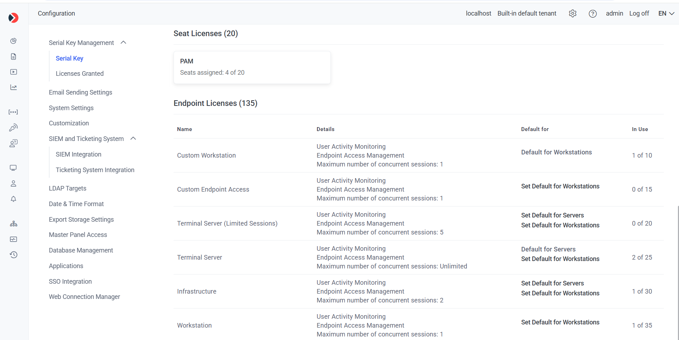
Task: Set Infrastructure license as default for servers
Action: [x=552, y=283]
